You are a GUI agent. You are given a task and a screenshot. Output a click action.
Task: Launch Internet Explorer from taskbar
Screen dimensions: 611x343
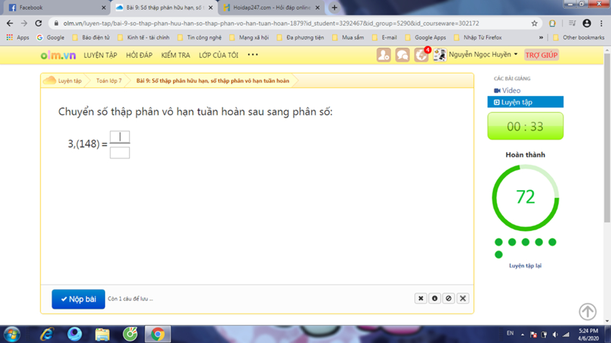(47, 335)
